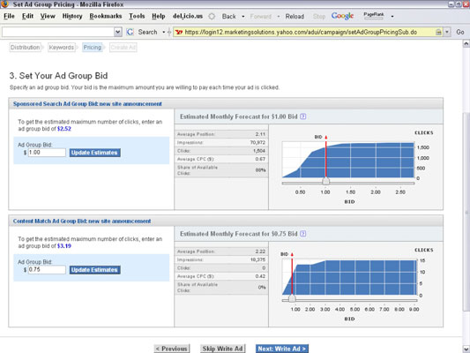Open help icon for $0.75 Bid forecast
This screenshot has height=353, width=470.
(303, 234)
